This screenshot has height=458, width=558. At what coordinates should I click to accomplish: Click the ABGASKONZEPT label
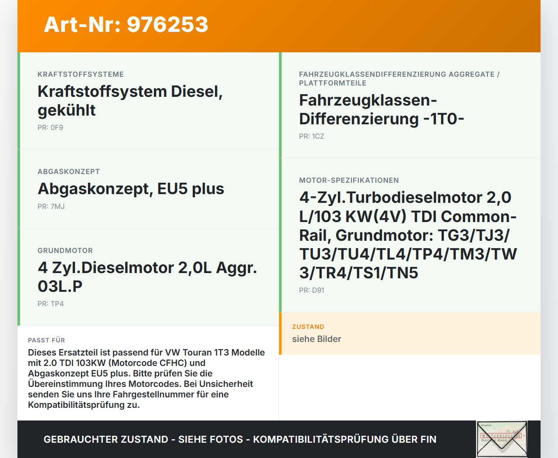[x=68, y=171]
